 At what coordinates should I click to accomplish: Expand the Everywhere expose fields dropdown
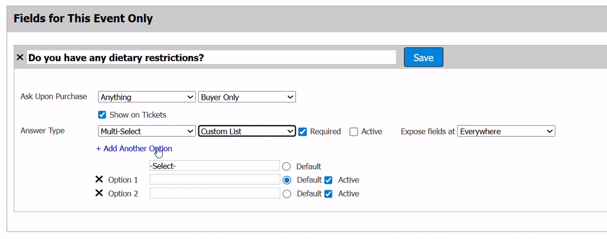pos(506,131)
